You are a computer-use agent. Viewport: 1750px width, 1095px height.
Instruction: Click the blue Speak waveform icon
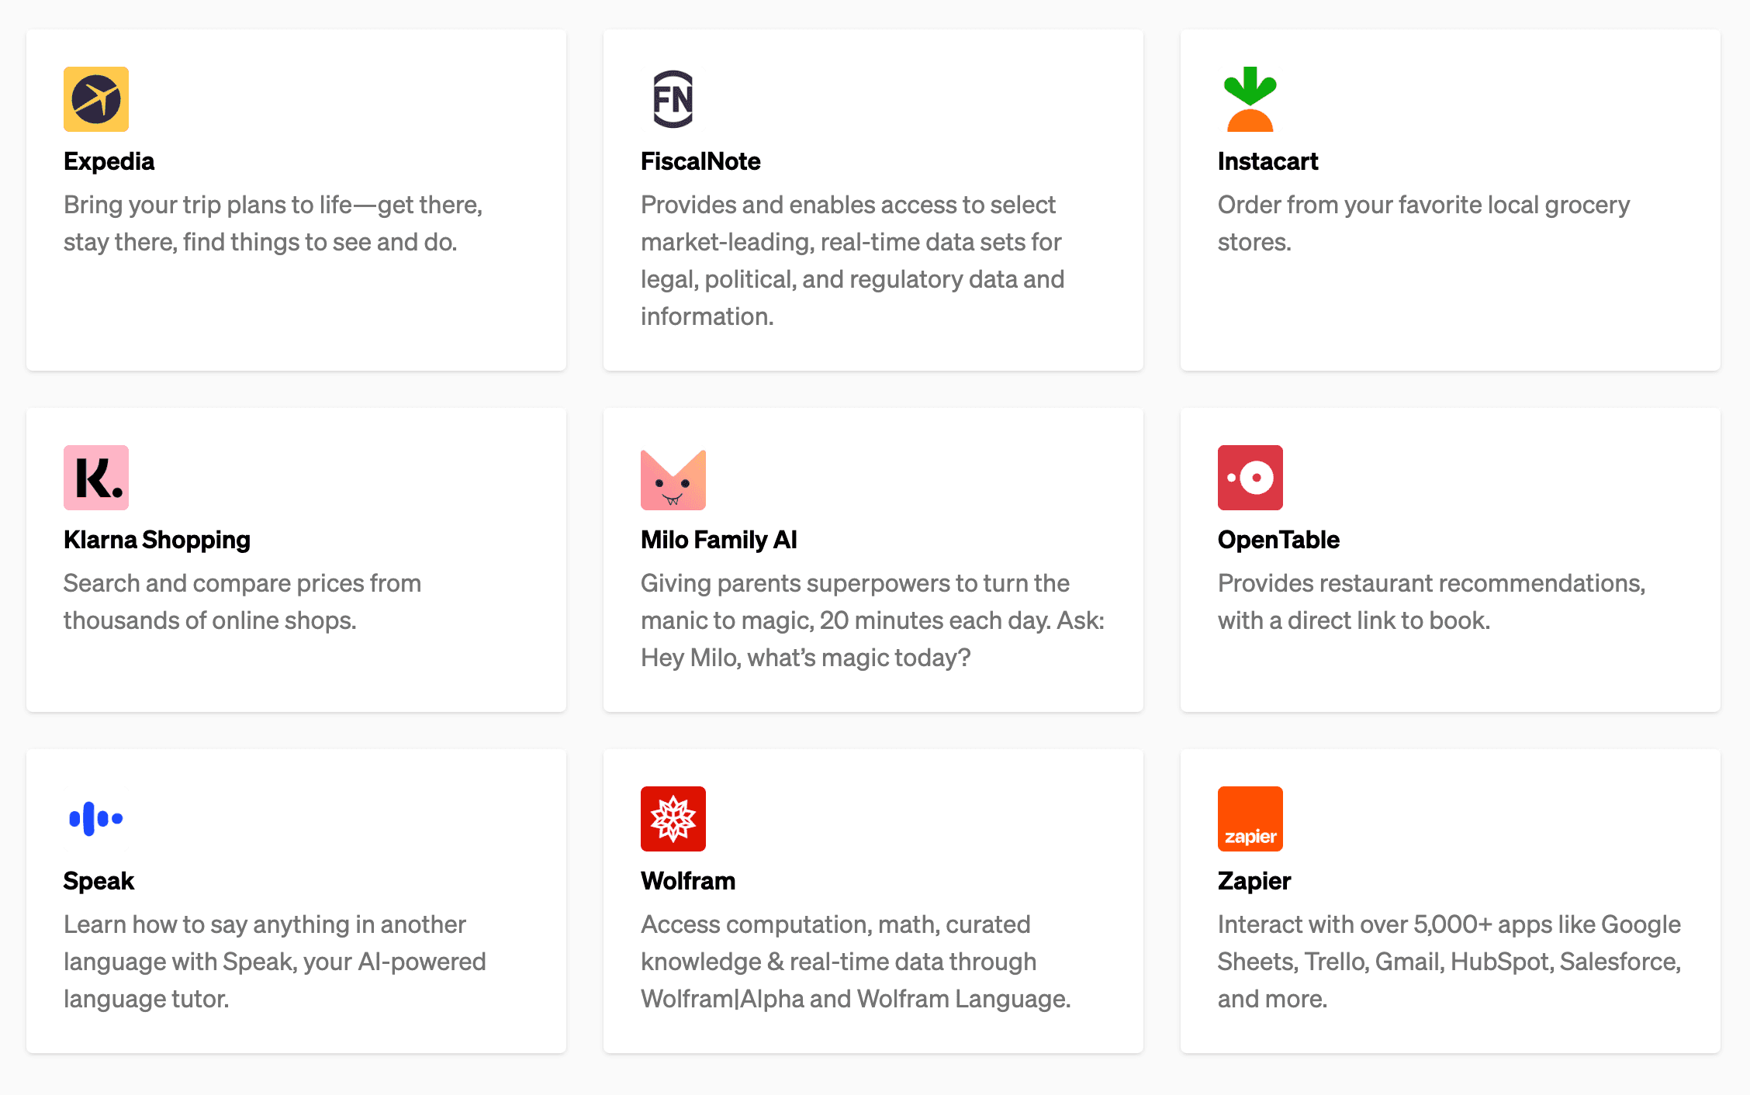[96, 819]
